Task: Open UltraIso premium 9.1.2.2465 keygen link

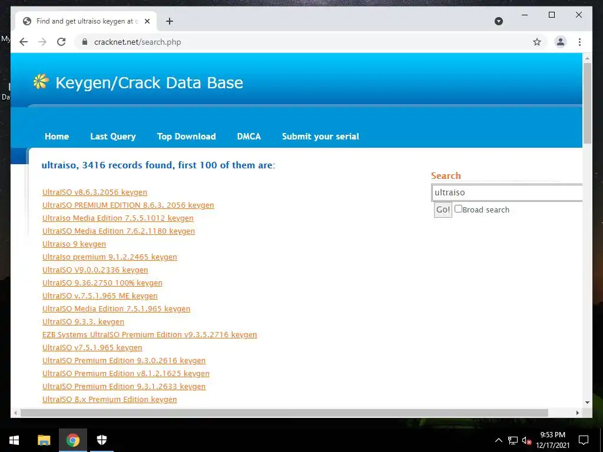Action: point(110,257)
